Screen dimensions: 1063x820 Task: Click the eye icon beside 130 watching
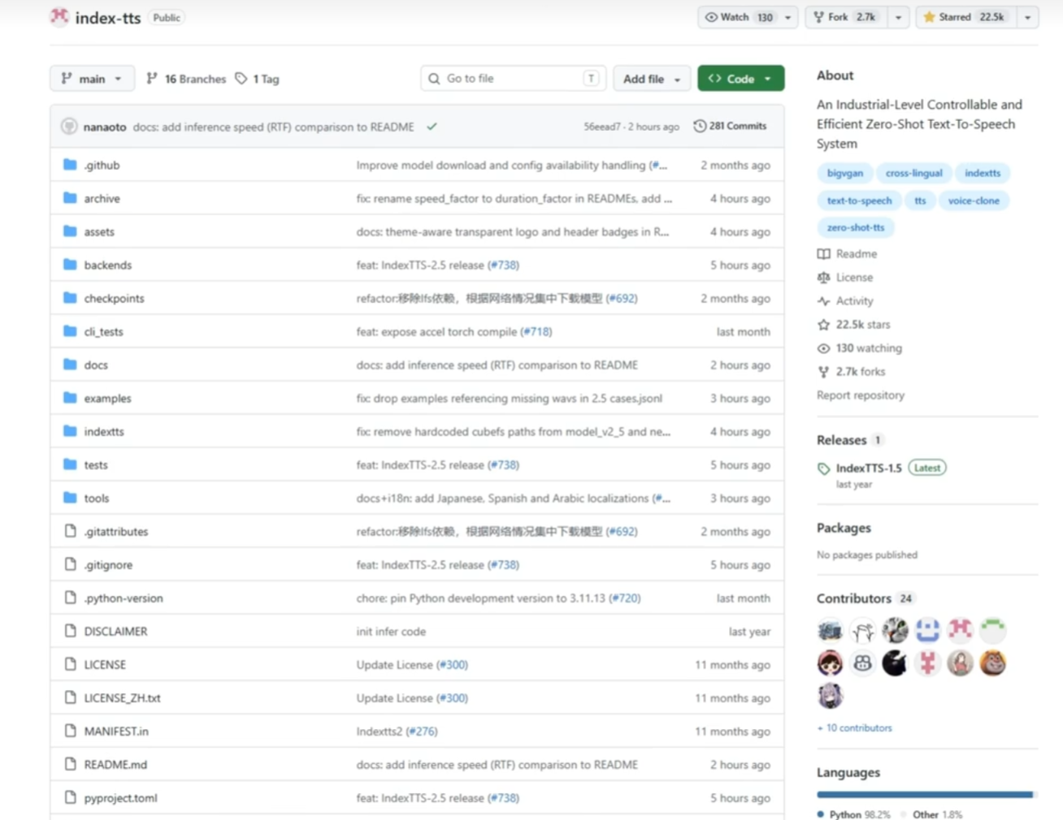[x=823, y=348]
